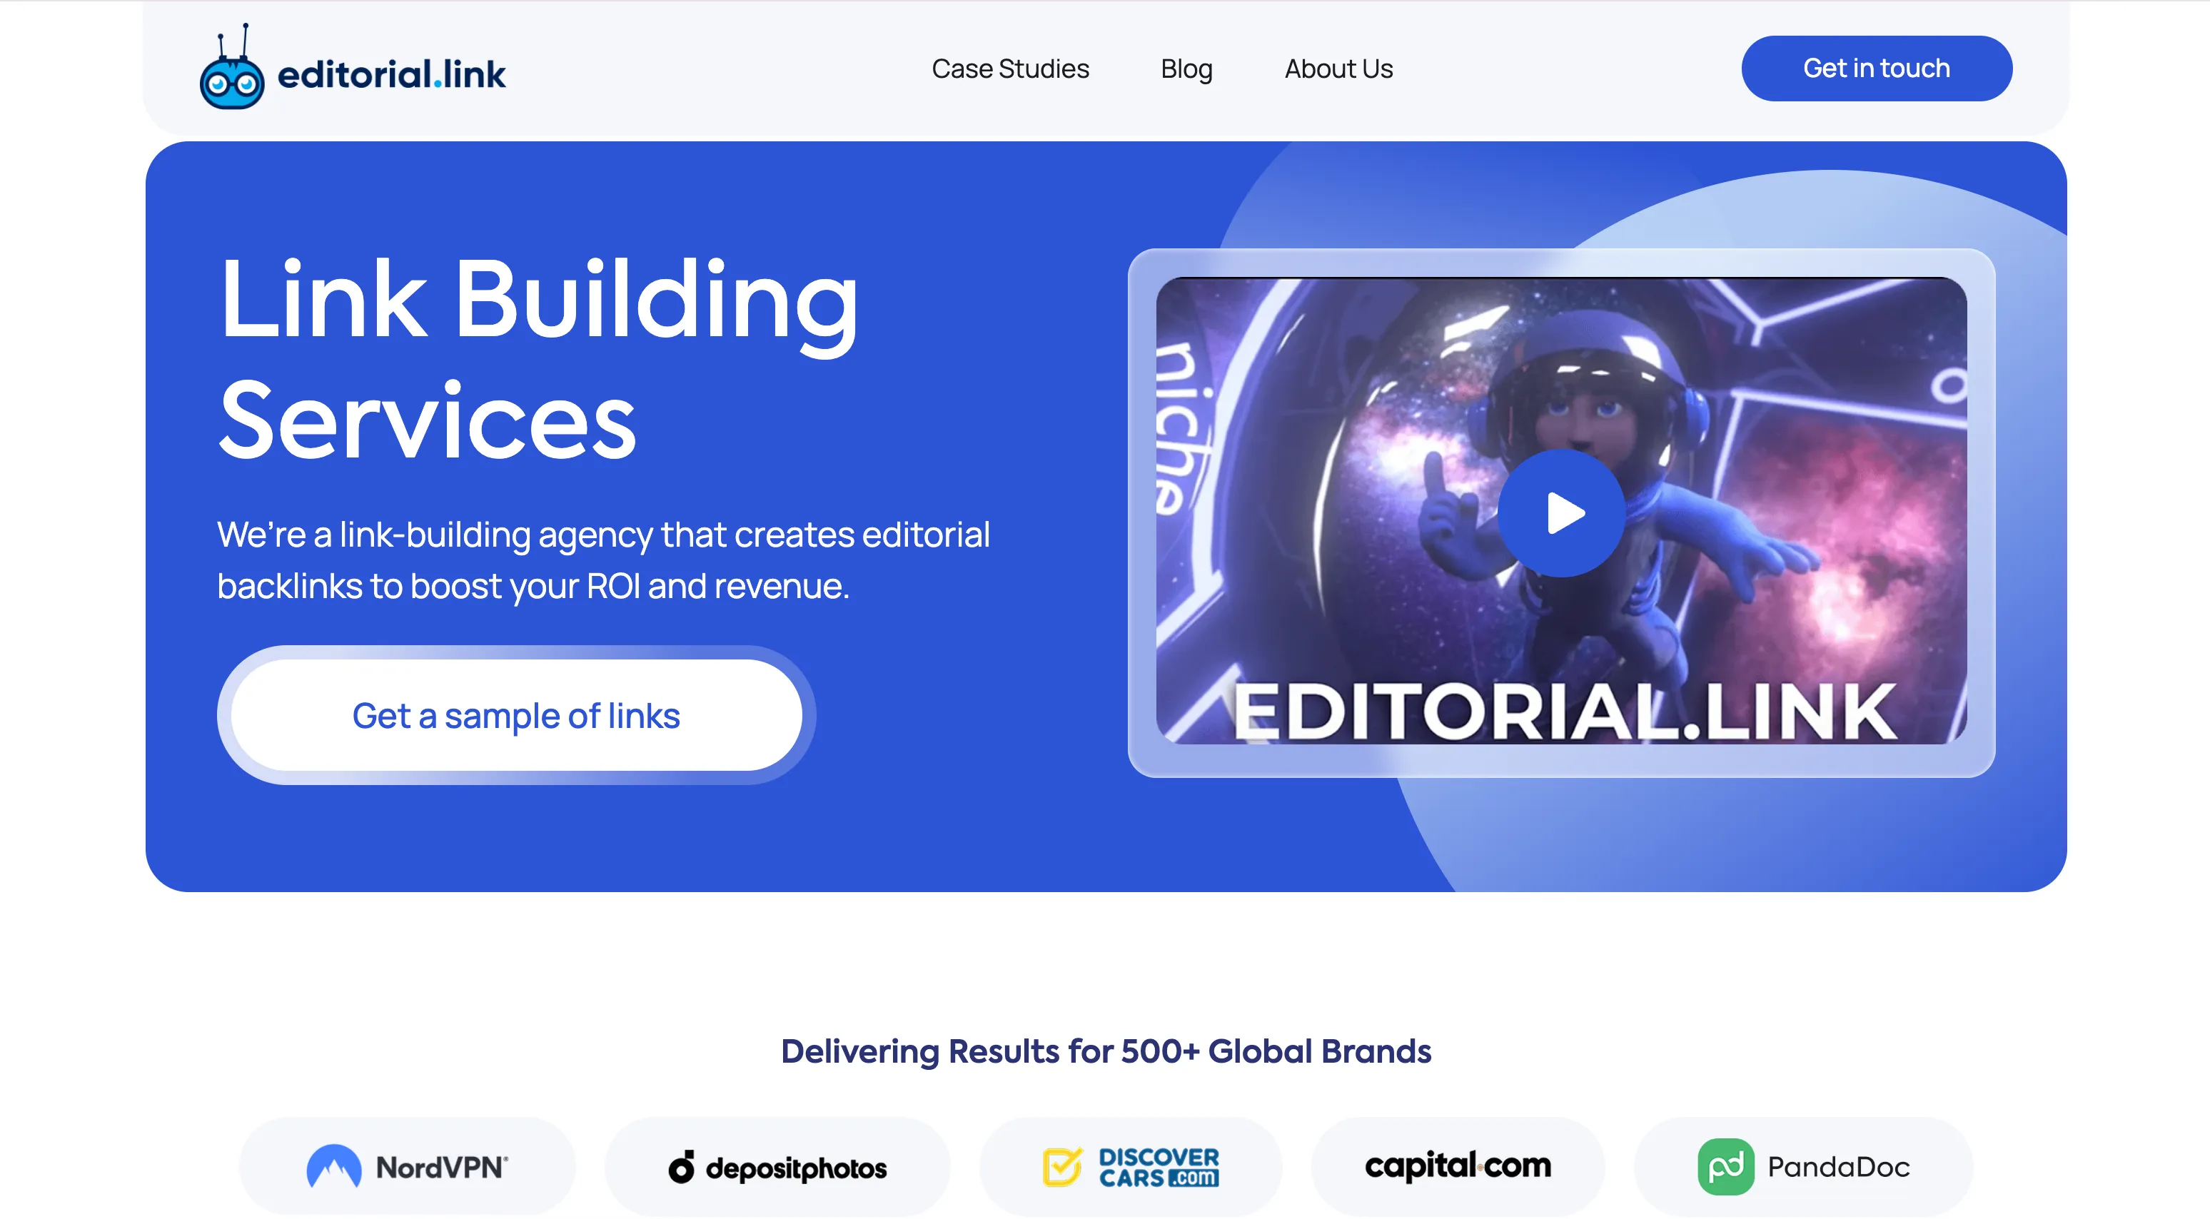The height and width of the screenshot is (1219, 2210).
Task: Click the DiscoverCars brand card
Action: 1131,1165
